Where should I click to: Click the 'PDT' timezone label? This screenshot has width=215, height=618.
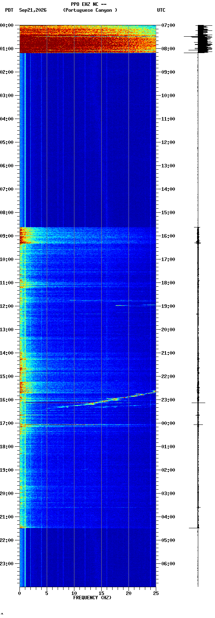9,10
